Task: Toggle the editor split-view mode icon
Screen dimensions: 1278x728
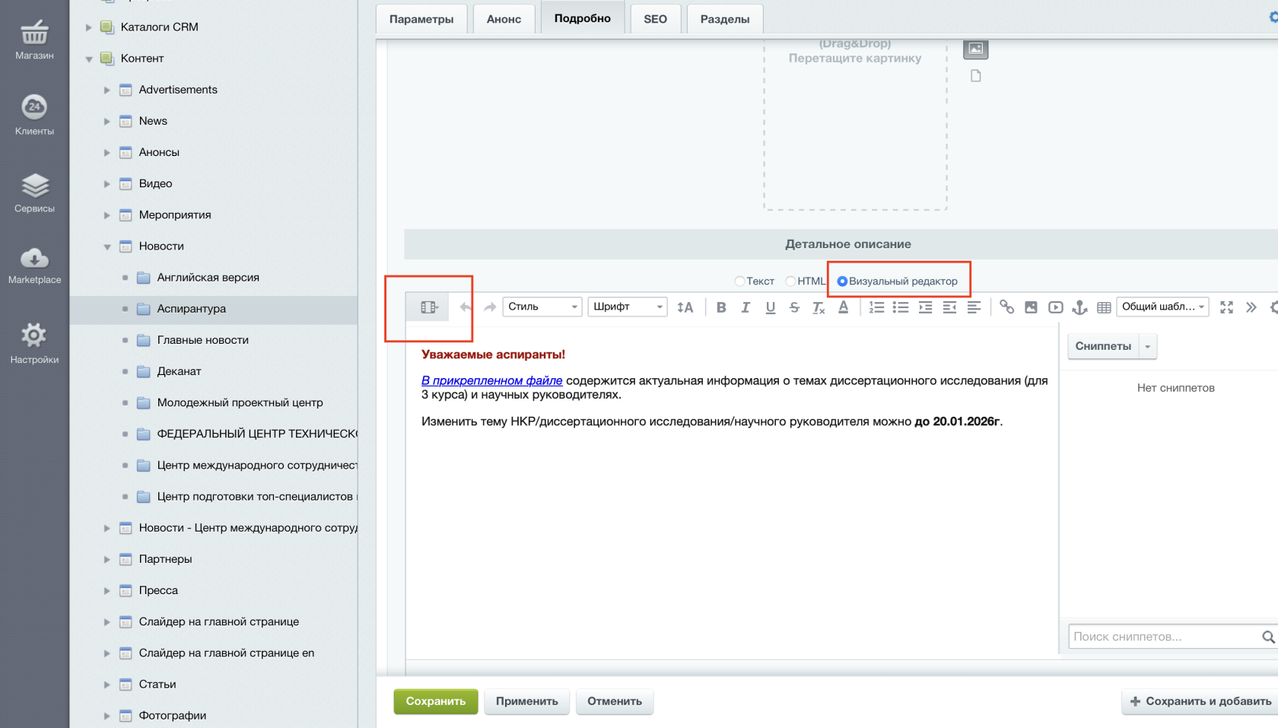Action: (429, 307)
